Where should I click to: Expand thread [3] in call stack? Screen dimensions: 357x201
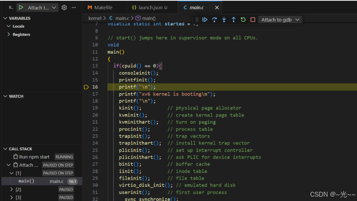click(12, 197)
